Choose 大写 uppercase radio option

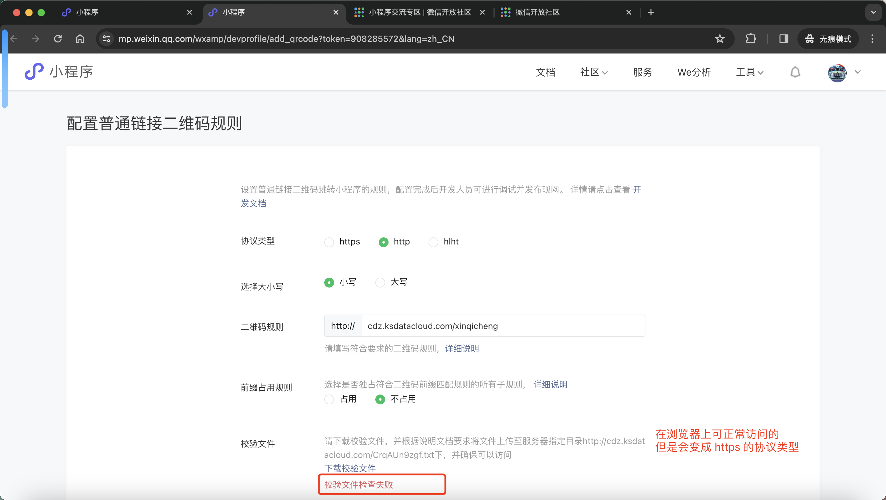coord(380,283)
